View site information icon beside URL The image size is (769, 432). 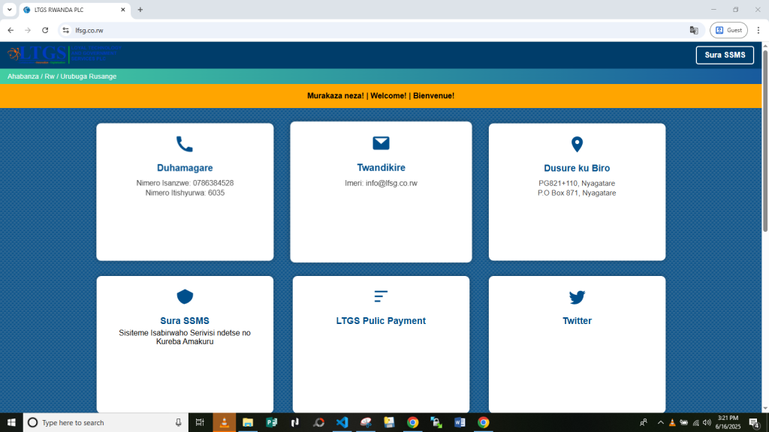(x=66, y=30)
